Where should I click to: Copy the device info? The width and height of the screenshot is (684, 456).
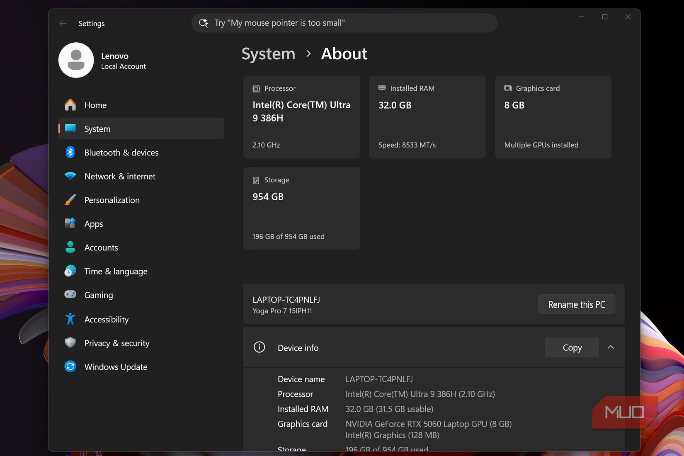pyautogui.click(x=572, y=347)
